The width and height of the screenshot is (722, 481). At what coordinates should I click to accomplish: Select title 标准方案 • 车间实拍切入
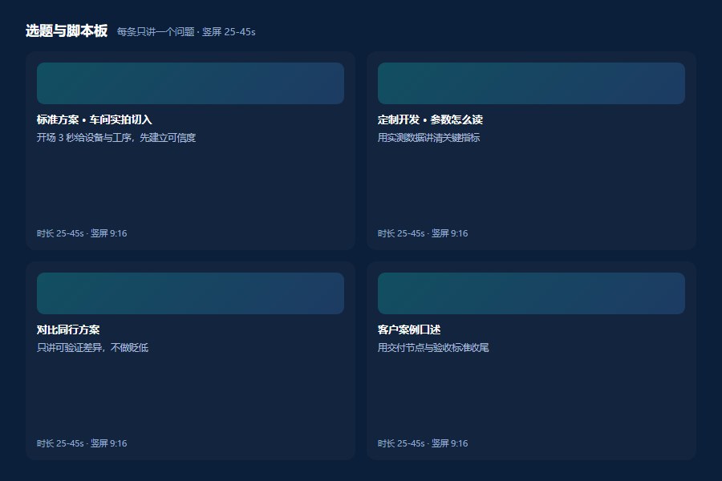pos(95,119)
